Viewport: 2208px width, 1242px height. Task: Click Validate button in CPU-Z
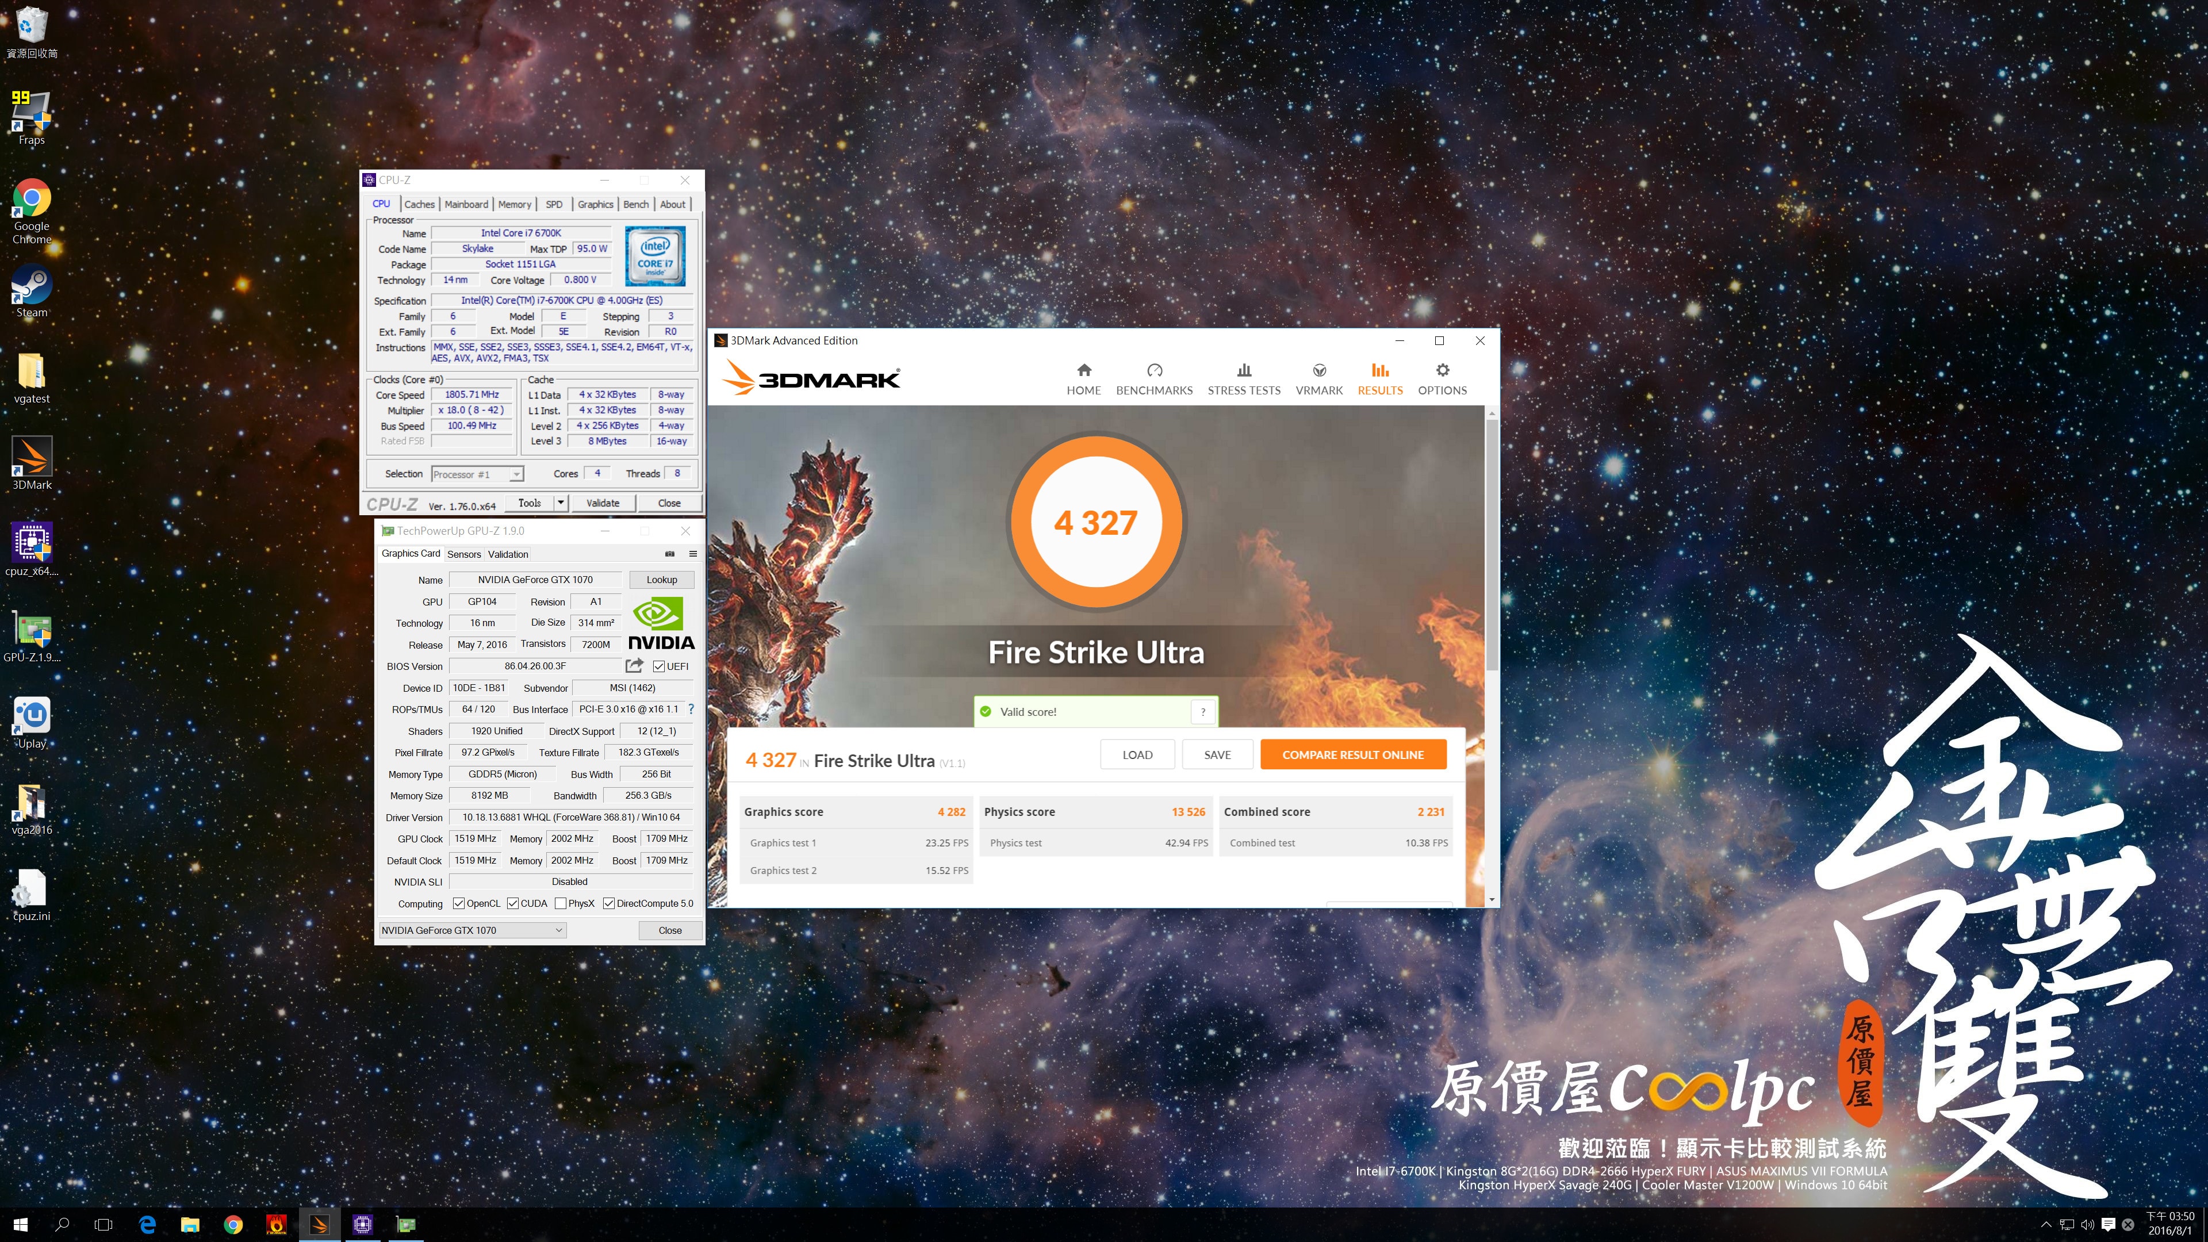click(603, 503)
